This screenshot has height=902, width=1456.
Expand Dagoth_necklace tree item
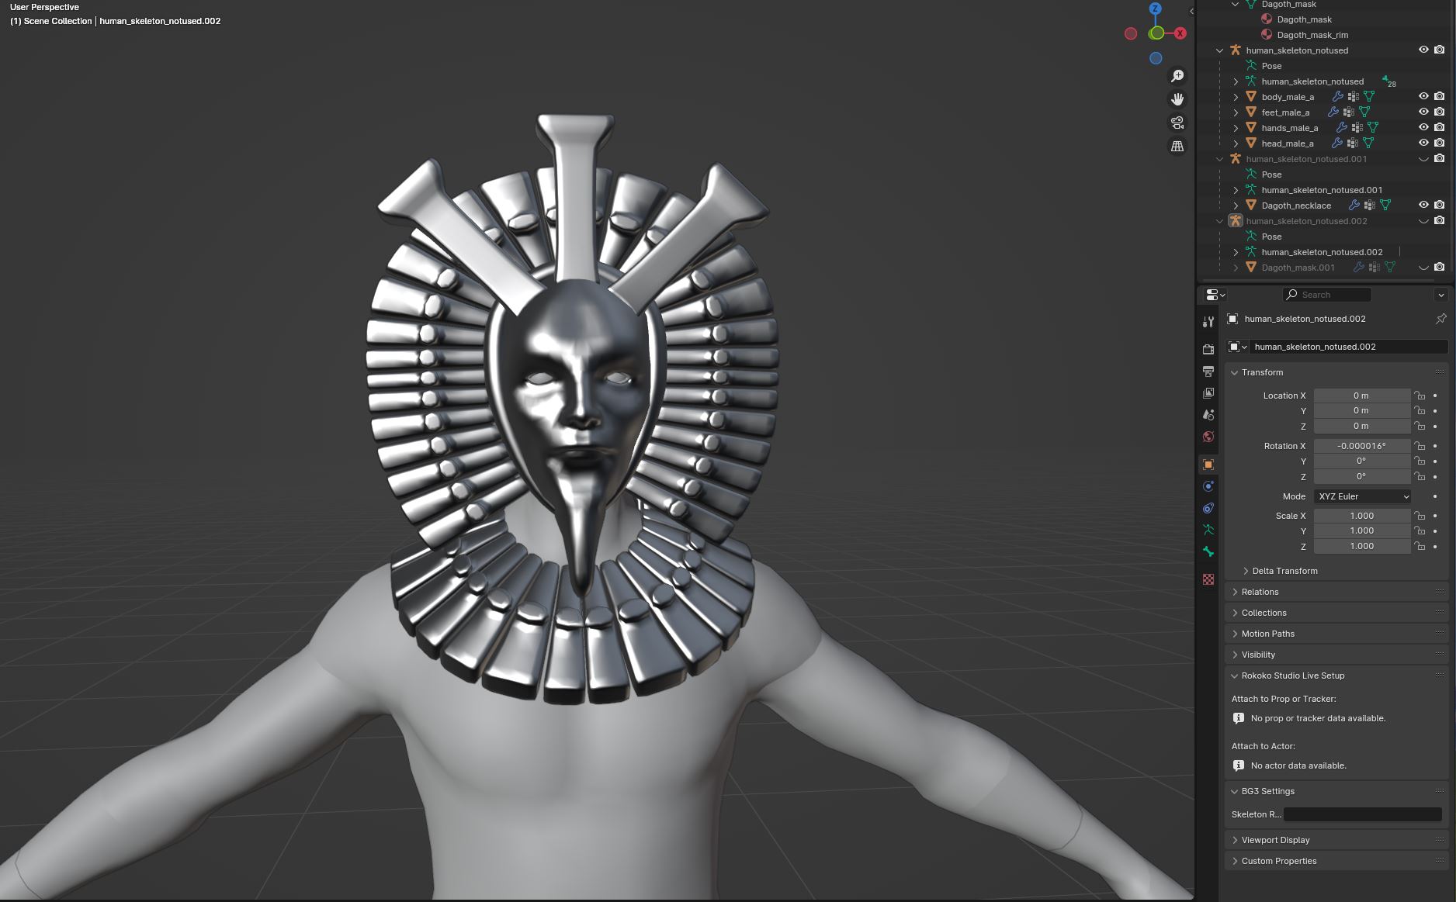coord(1236,206)
